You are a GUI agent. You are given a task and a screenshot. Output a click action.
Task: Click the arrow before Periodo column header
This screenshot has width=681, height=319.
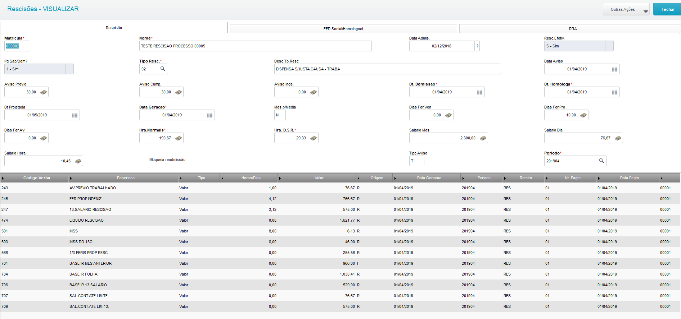463,178
